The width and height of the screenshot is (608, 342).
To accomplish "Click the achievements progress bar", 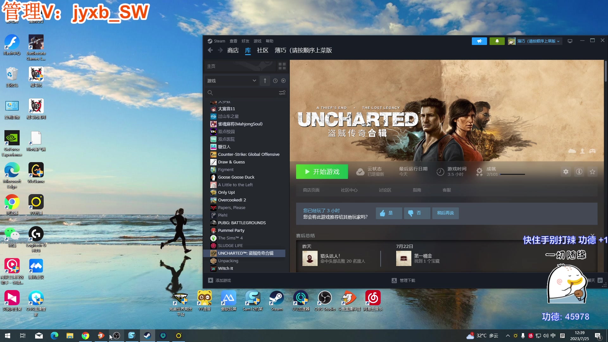I will coord(513,174).
